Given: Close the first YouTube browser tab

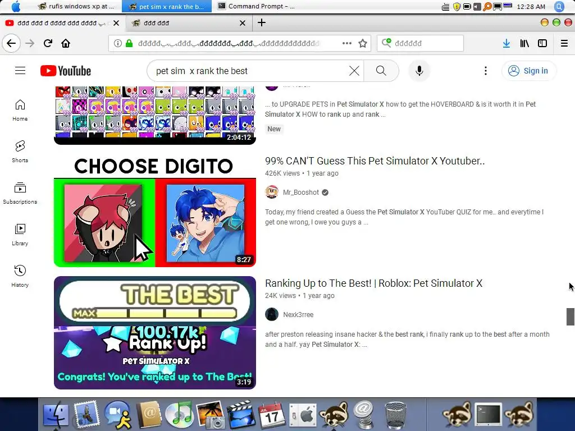Looking at the screenshot, I should [116, 22].
